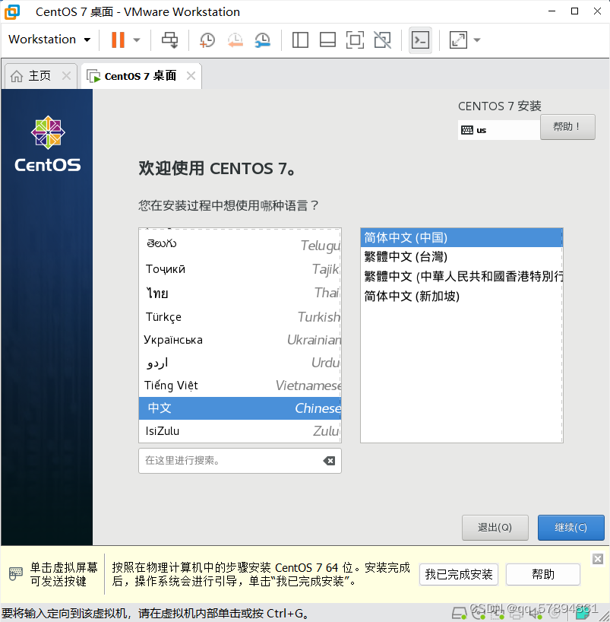Open the snapshot manager
This screenshot has width=610, height=622.
click(262, 40)
